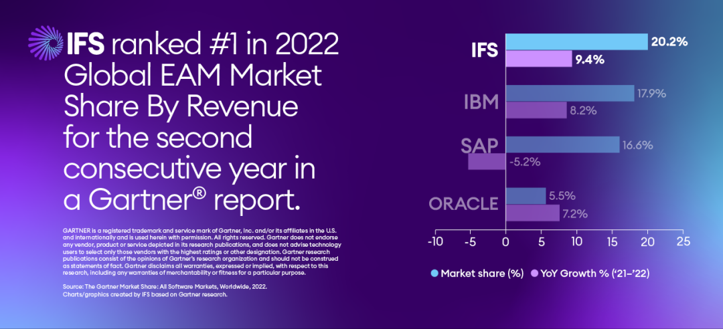Click the "YoY Growth % ('21–'22)" legend text
This screenshot has height=329, width=723.
[x=596, y=273]
